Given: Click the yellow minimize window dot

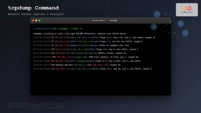Looking at the screenshot, I should [x=36, y=20].
